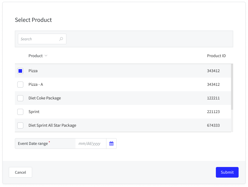
Task: Click the mm/dd/yyyy date input
Action: point(90,143)
